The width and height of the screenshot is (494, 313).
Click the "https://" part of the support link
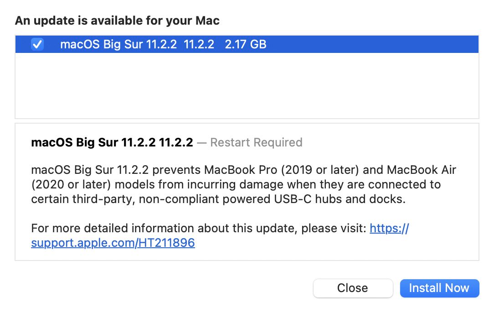pos(389,228)
